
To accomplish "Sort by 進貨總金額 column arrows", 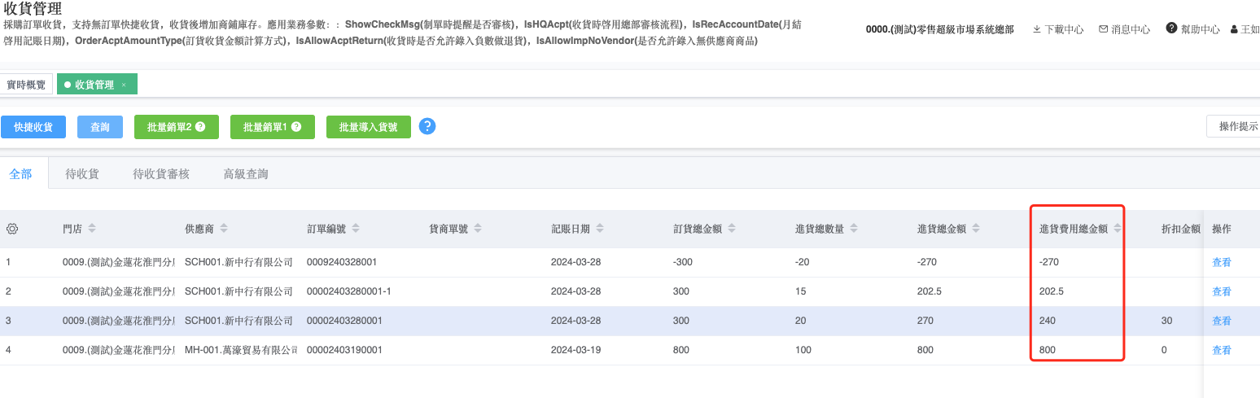I will (976, 230).
